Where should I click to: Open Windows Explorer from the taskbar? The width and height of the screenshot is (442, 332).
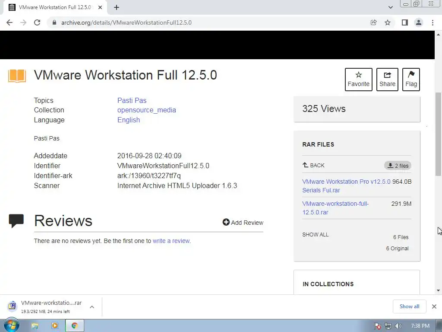click(35, 326)
